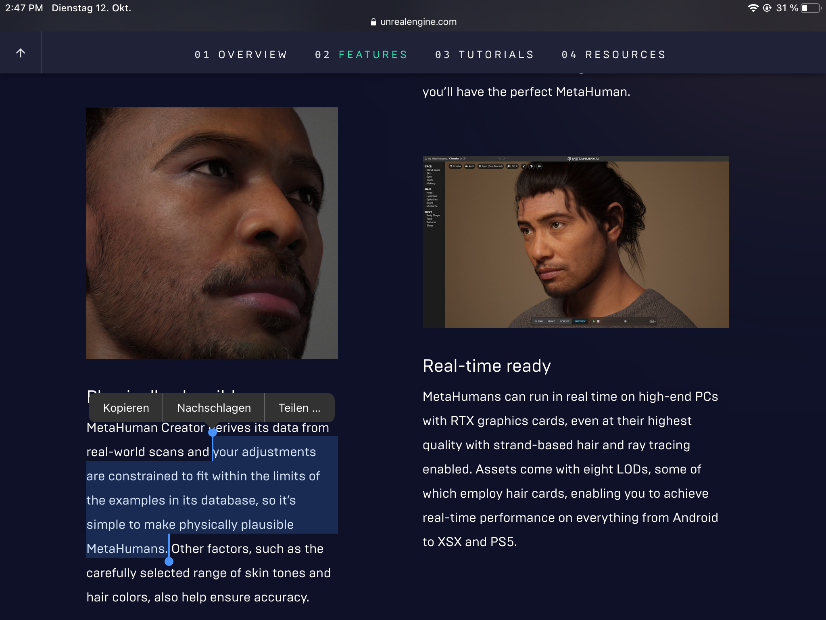Tap the lock icon beside the URL
826x620 pixels.
coord(373,22)
